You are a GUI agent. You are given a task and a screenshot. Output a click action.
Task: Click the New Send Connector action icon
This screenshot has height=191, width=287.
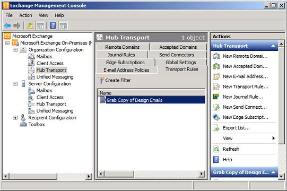216,107
